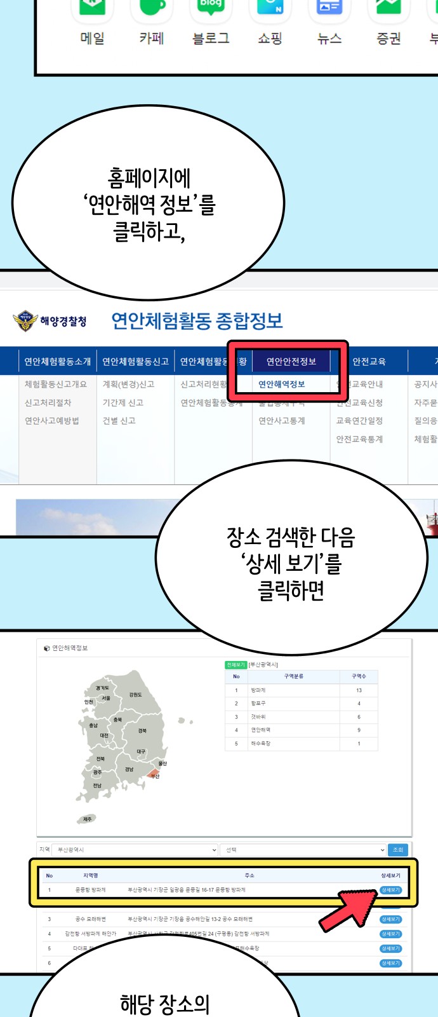The image size is (438, 1017).
Task: Click 해수욕장 row in zone table
Action: (302, 744)
